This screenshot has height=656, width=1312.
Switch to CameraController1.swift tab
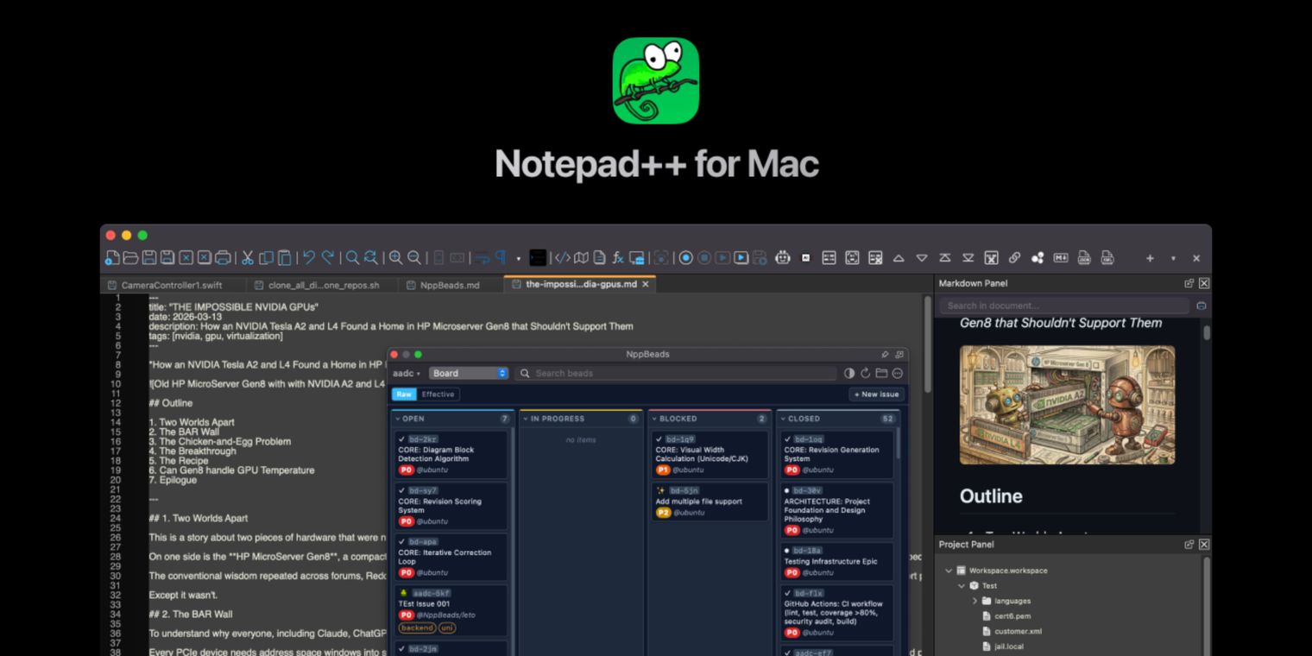tap(172, 285)
